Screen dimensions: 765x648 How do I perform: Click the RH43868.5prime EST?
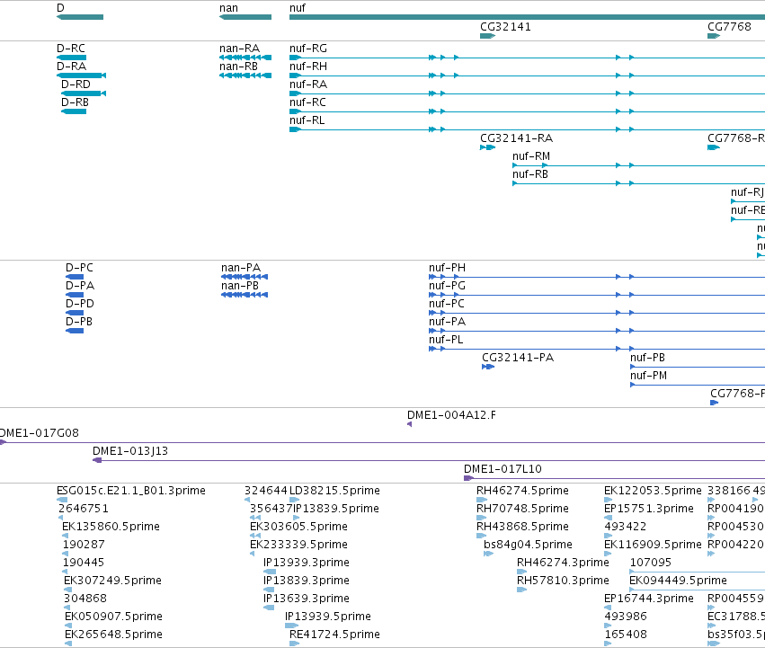click(480, 536)
